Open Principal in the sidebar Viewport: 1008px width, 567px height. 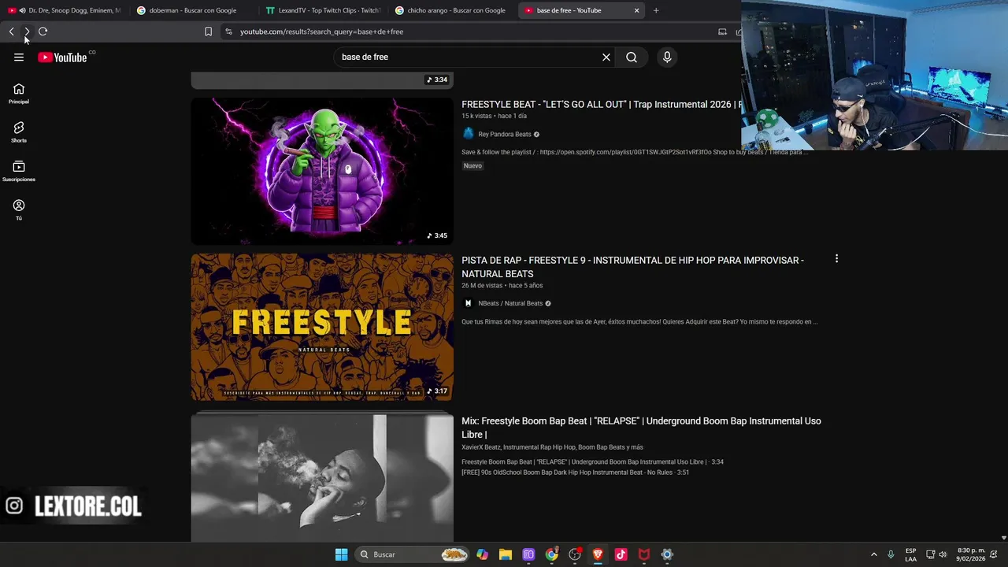pyautogui.click(x=19, y=94)
